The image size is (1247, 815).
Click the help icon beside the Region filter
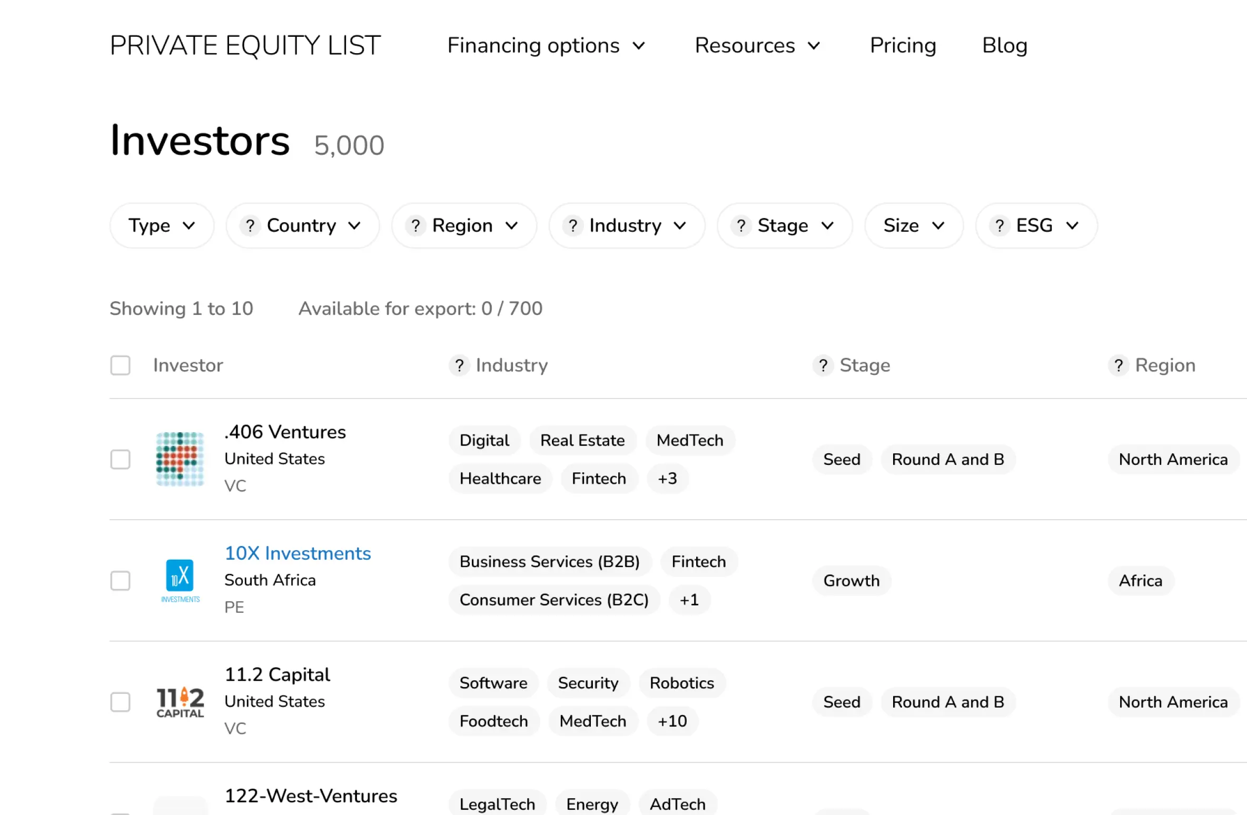[416, 225]
